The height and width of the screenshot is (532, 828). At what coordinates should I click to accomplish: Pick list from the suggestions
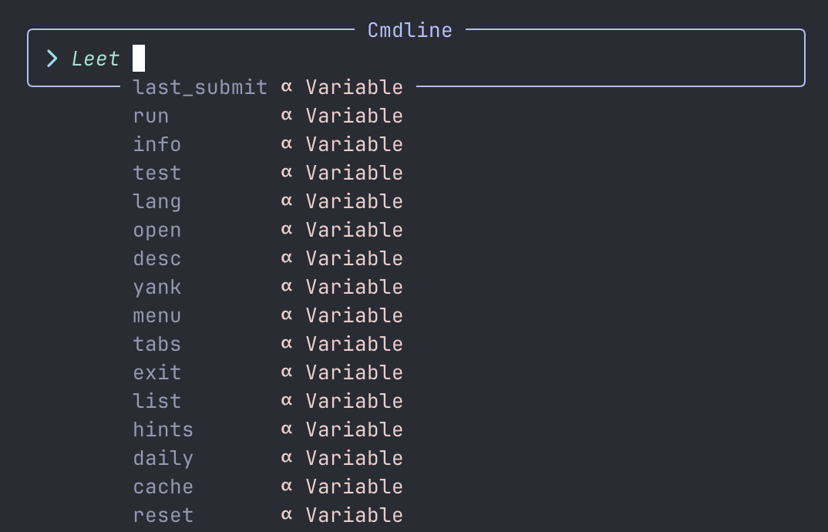[268, 401]
